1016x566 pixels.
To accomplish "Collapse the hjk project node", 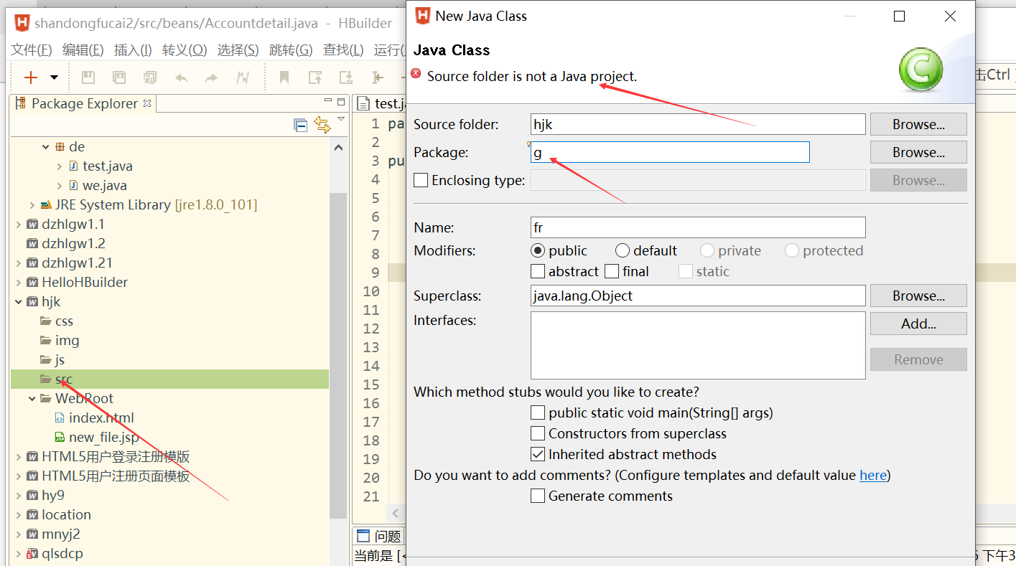I will [18, 301].
